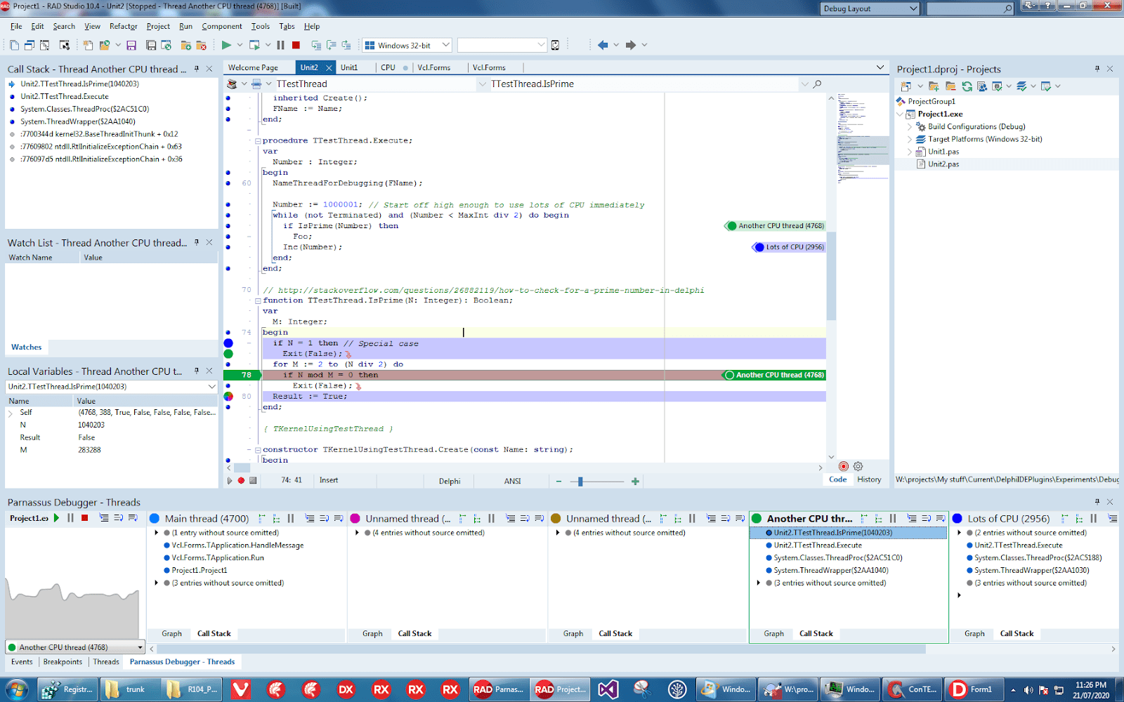Click the red Stop button in main toolbar
This screenshot has height=702, width=1124.
point(296,45)
